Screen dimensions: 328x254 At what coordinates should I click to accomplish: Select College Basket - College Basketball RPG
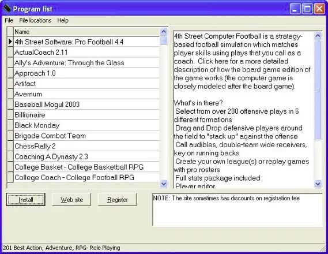pos(86,167)
